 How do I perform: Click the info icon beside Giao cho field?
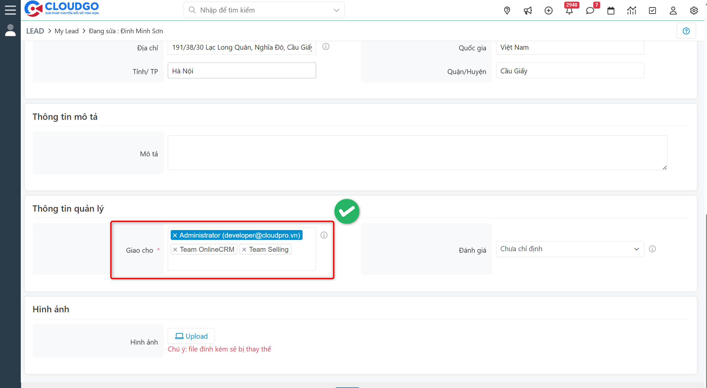[x=324, y=235]
